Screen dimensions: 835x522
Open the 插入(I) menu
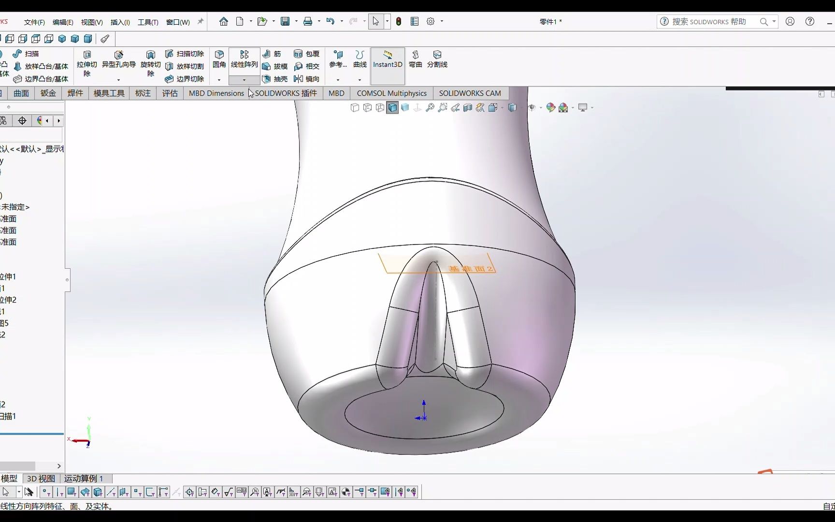(x=120, y=22)
